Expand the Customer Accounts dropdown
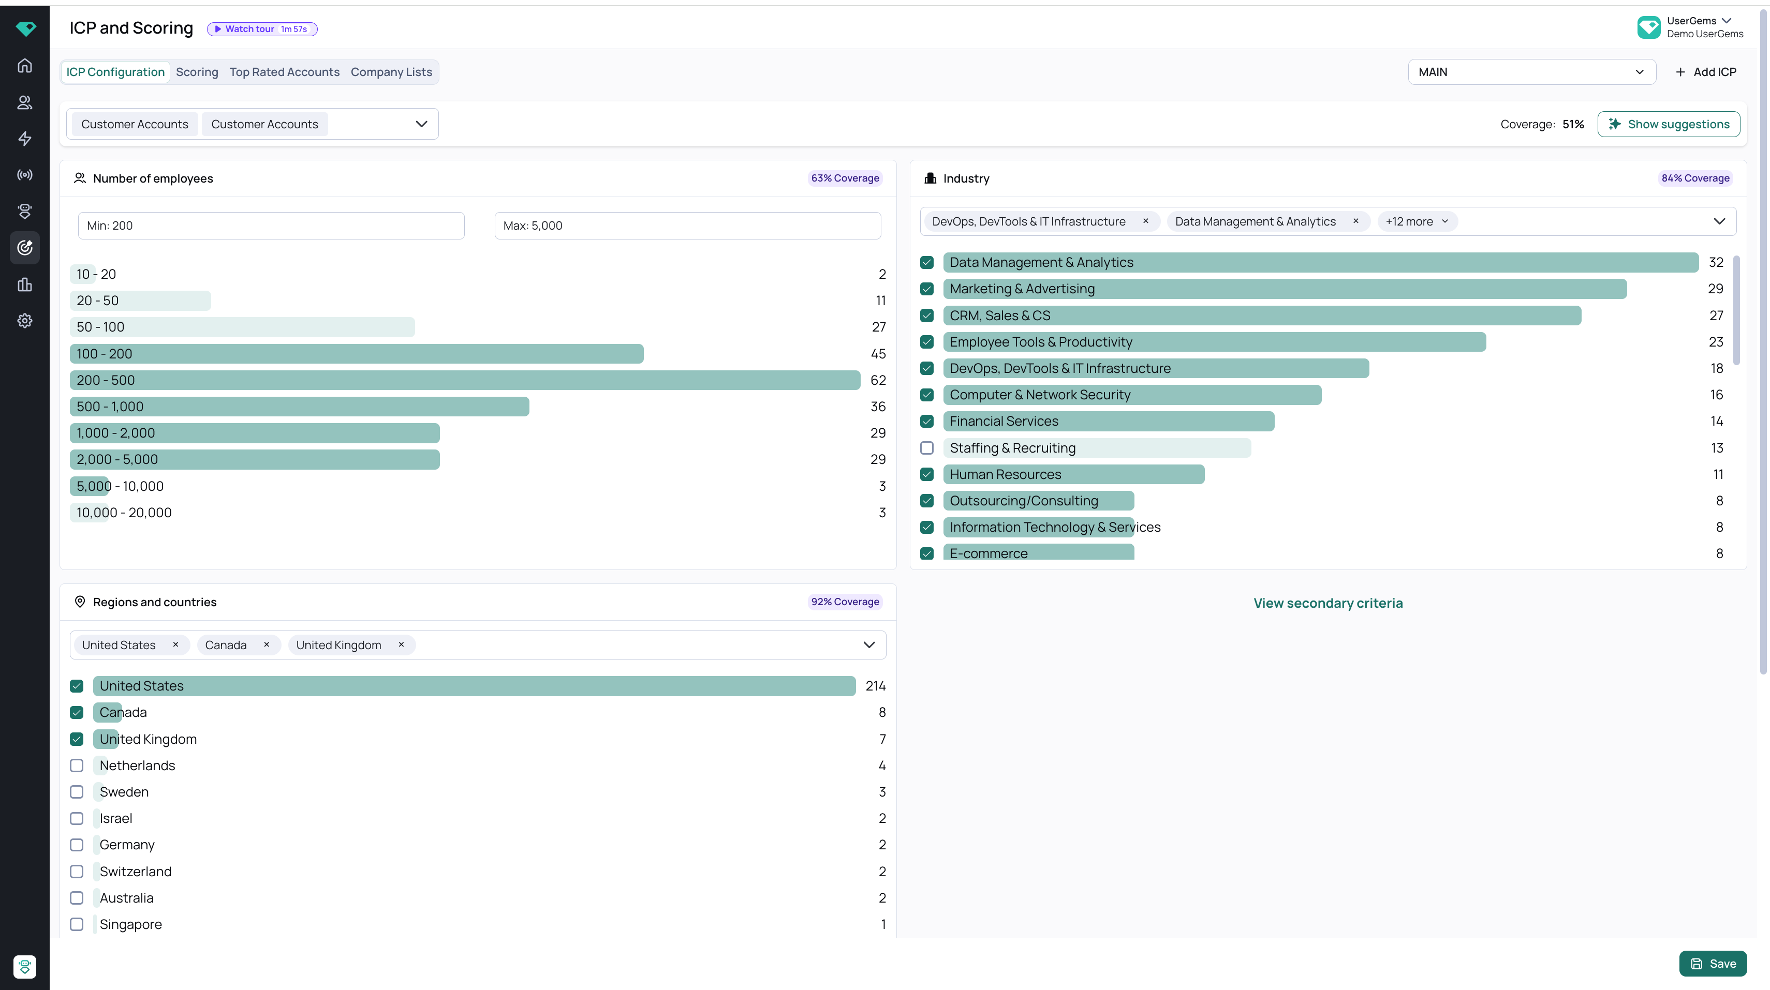Viewport: 1770px width, 990px height. point(421,124)
